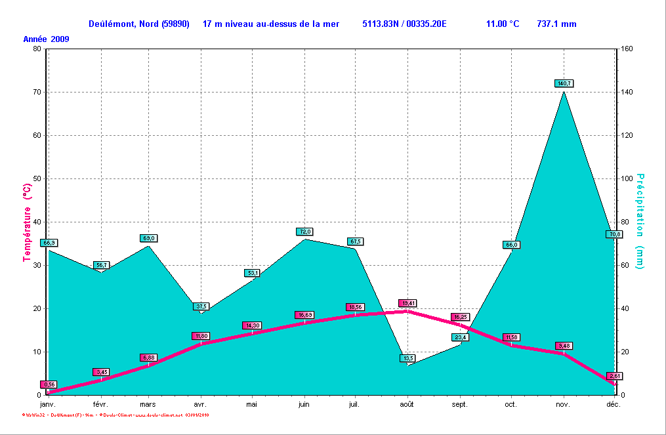Click the 'nov.' month axis label
The height and width of the screenshot is (435, 666).
[x=564, y=405]
